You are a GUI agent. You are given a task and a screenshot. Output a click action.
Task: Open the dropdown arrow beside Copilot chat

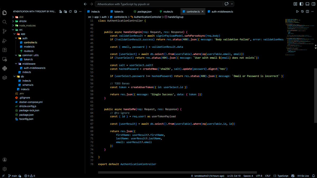click(x=232, y=4)
